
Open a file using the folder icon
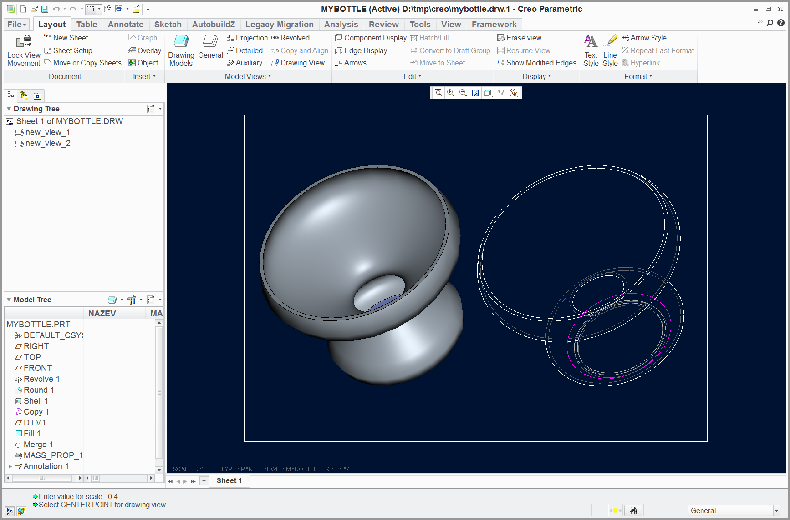[x=34, y=9]
